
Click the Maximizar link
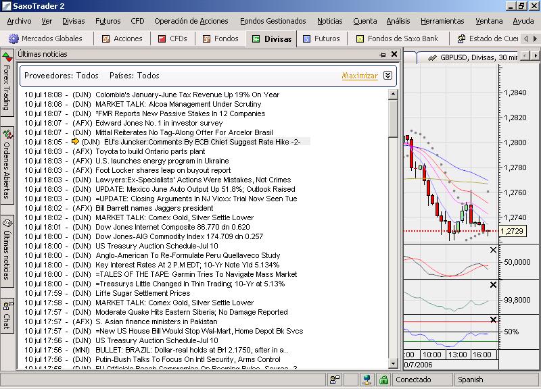click(360, 76)
